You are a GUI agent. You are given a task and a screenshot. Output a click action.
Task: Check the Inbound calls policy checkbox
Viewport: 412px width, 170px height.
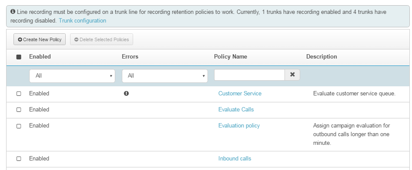click(19, 159)
